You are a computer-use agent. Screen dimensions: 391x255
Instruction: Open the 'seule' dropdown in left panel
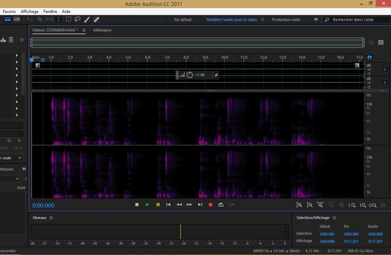click(x=11, y=158)
